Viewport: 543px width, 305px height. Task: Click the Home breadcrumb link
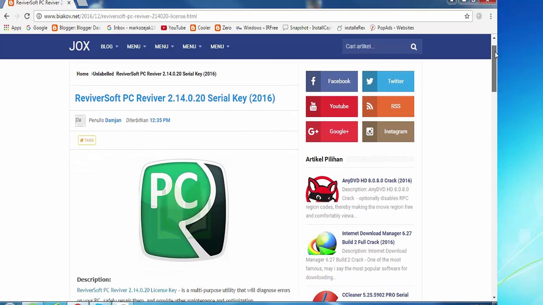click(82, 74)
